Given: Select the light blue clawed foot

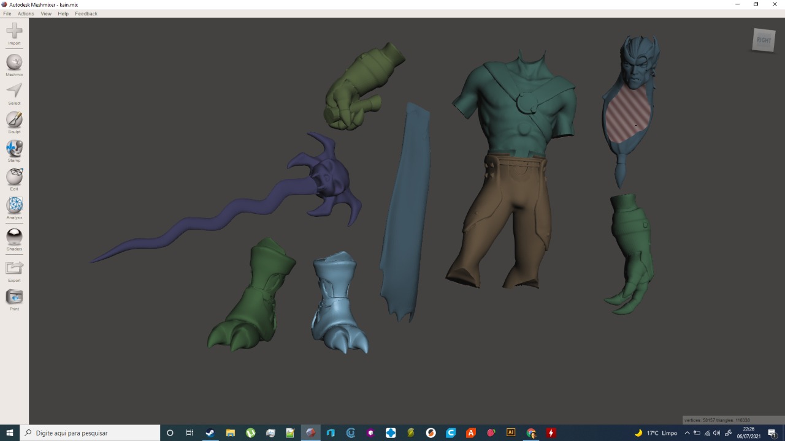Looking at the screenshot, I should 339,301.
